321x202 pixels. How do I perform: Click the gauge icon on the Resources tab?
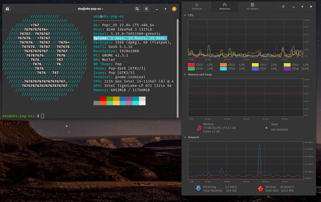[225, 5]
